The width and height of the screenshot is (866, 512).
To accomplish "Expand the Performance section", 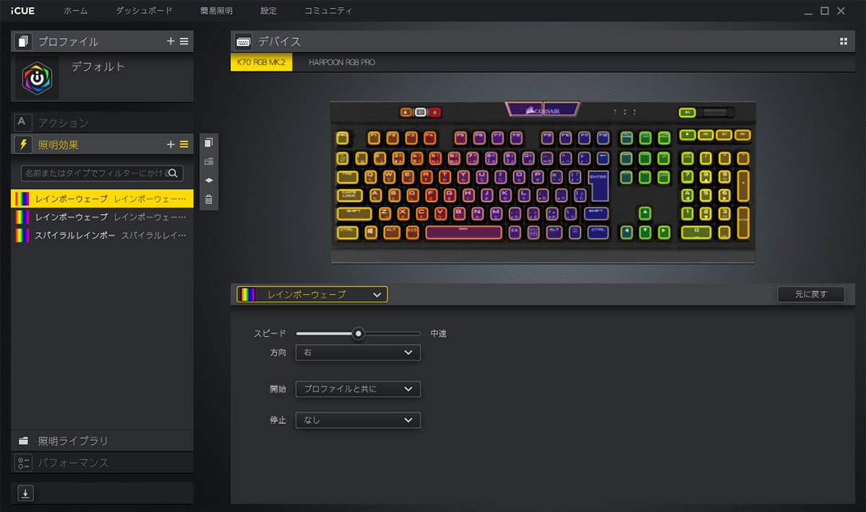I will [102, 462].
